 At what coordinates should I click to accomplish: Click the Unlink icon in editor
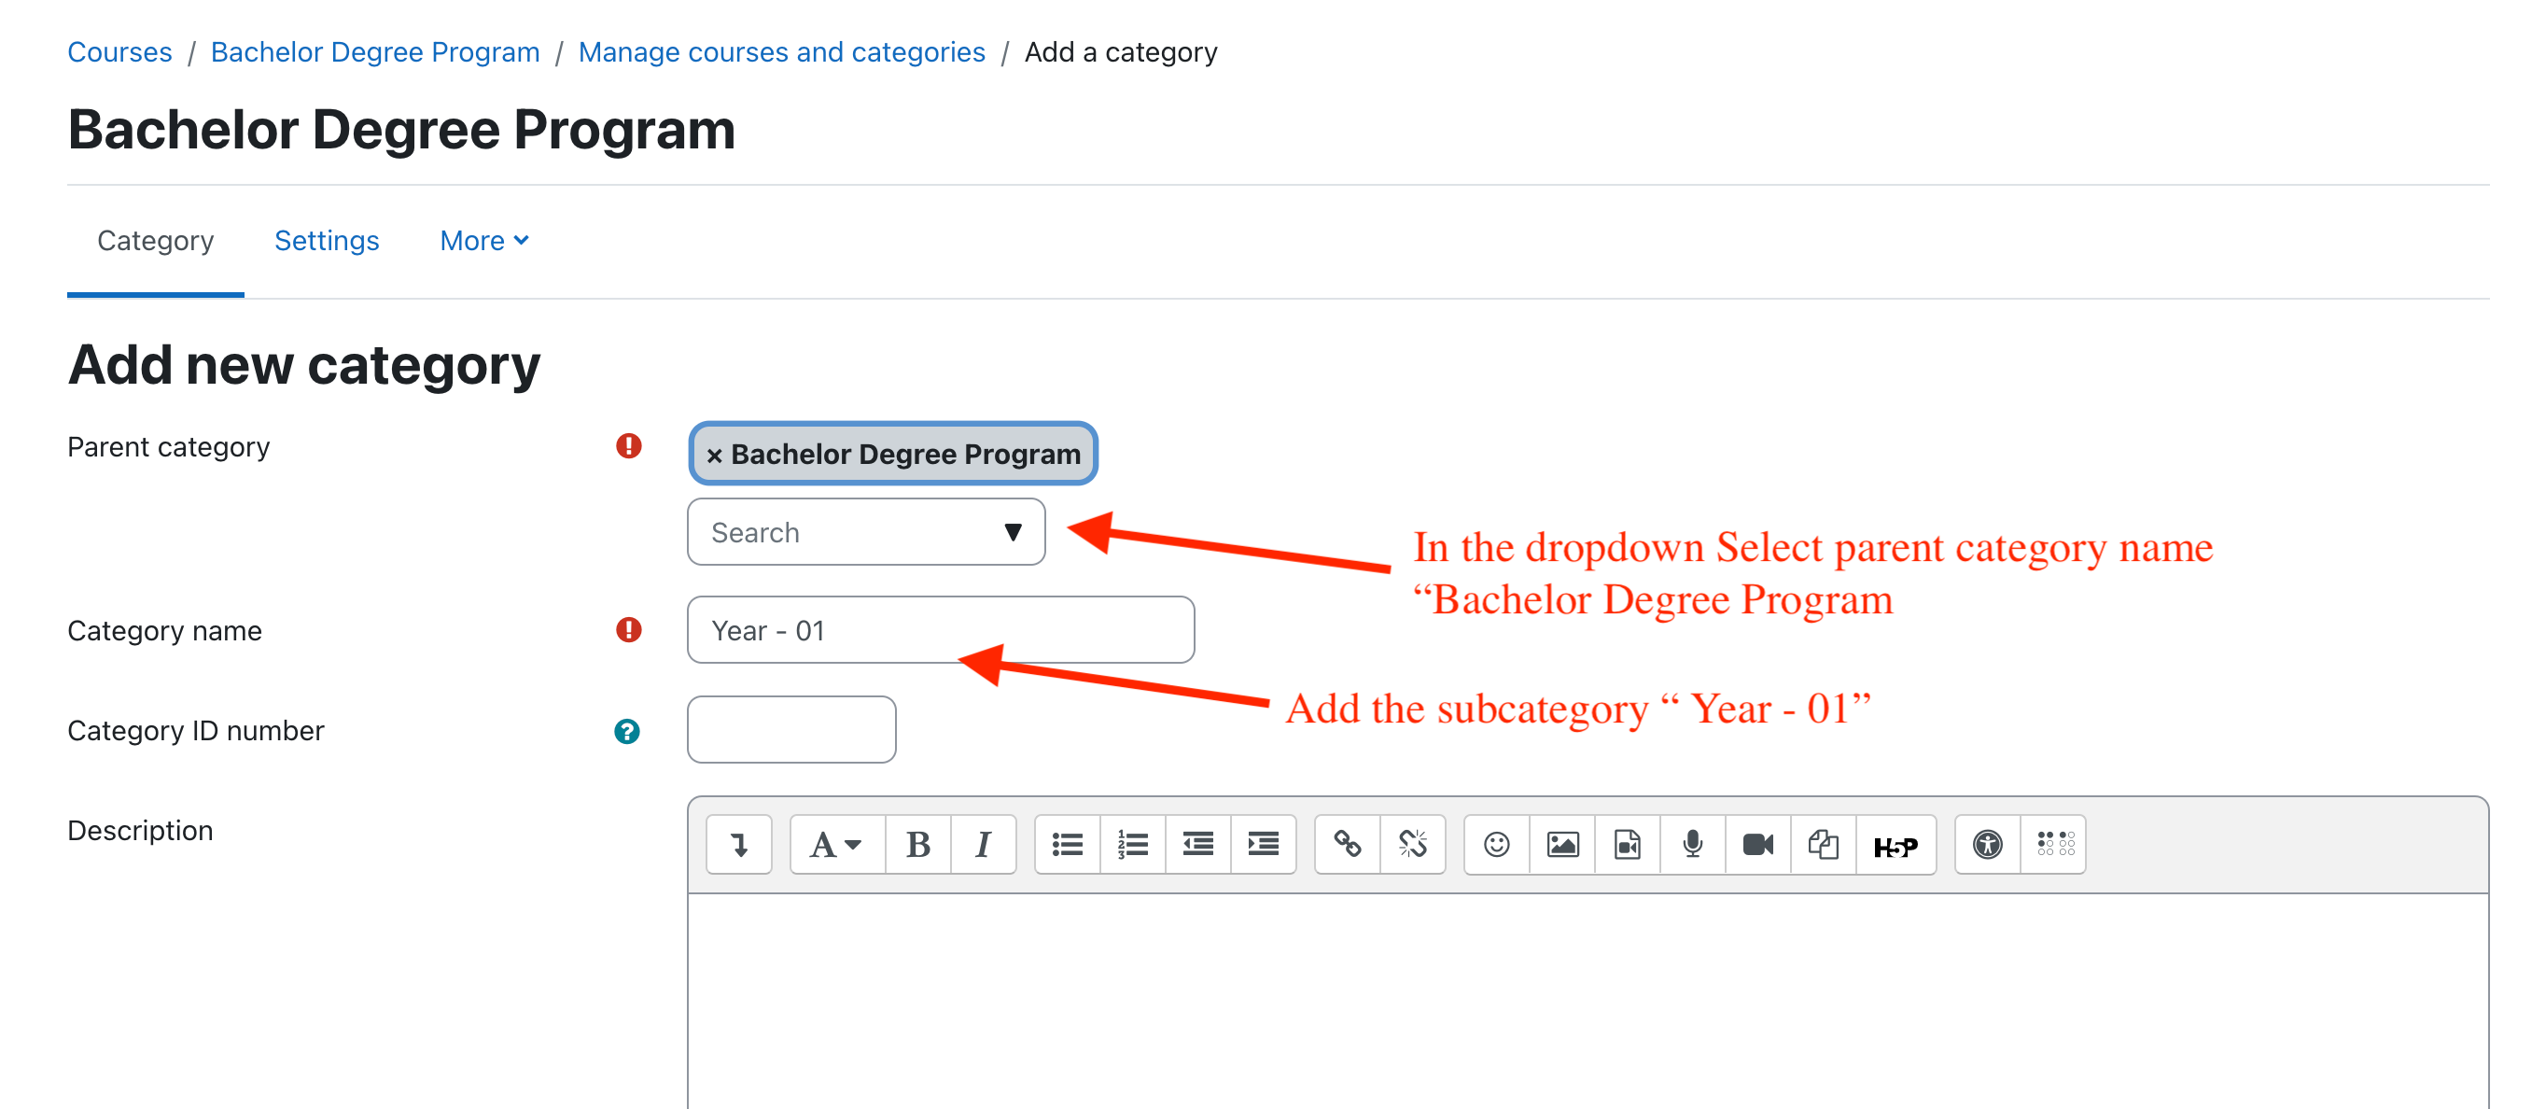(1411, 845)
